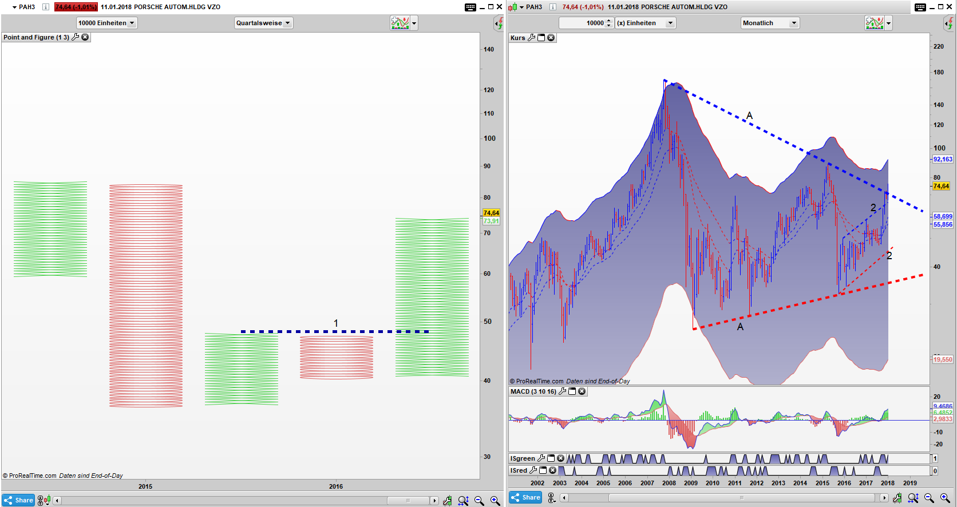The width and height of the screenshot is (957, 507).
Task: Click the Share button under right chart
Action: 525,497
